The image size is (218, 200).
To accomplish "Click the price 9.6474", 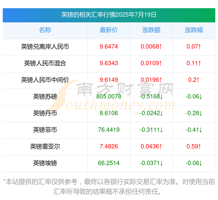I will tap(109, 47).
